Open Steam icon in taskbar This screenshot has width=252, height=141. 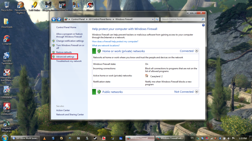pos(95,138)
